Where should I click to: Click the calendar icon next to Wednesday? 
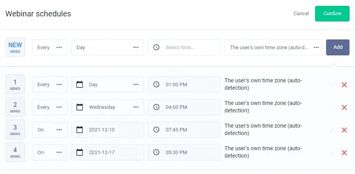coord(79,107)
